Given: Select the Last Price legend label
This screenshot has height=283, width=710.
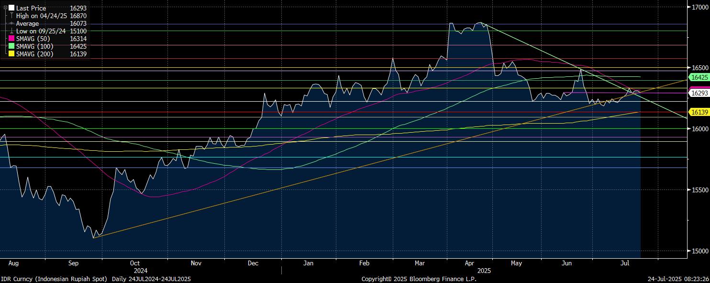Looking at the screenshot, I should [31, 8].
